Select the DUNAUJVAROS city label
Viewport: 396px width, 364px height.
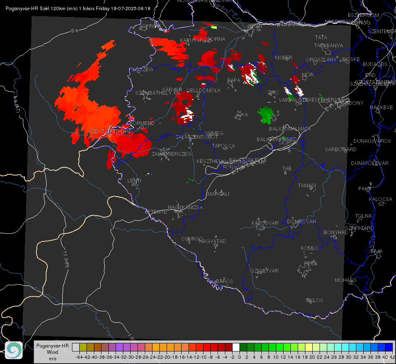pos(372,141)
